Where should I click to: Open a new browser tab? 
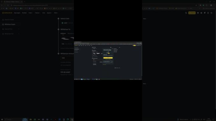click(x=25, y=2)
